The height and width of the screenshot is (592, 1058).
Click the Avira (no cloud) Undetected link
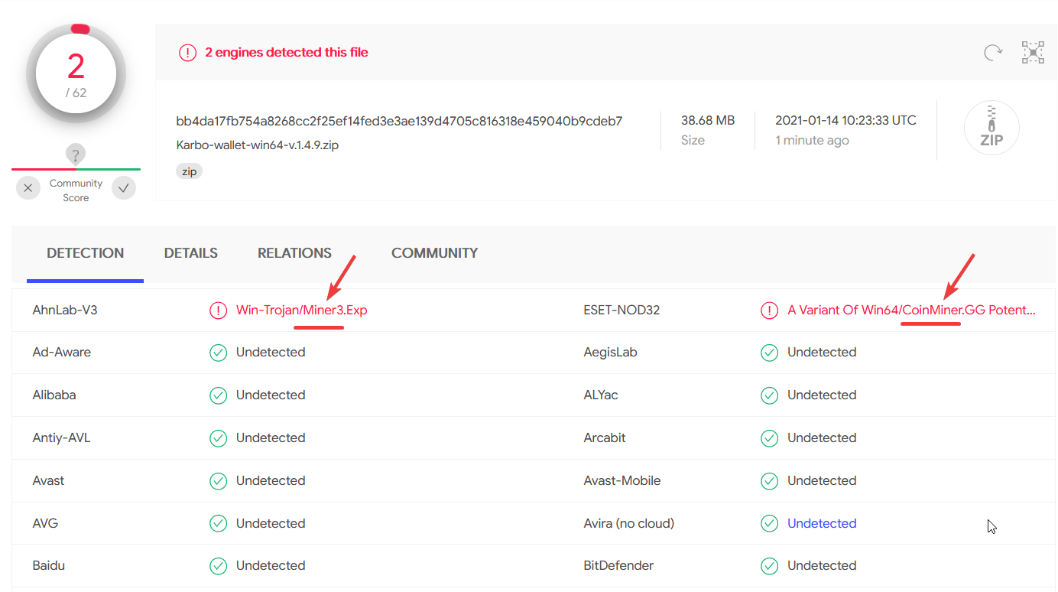[x=822, y=523]
